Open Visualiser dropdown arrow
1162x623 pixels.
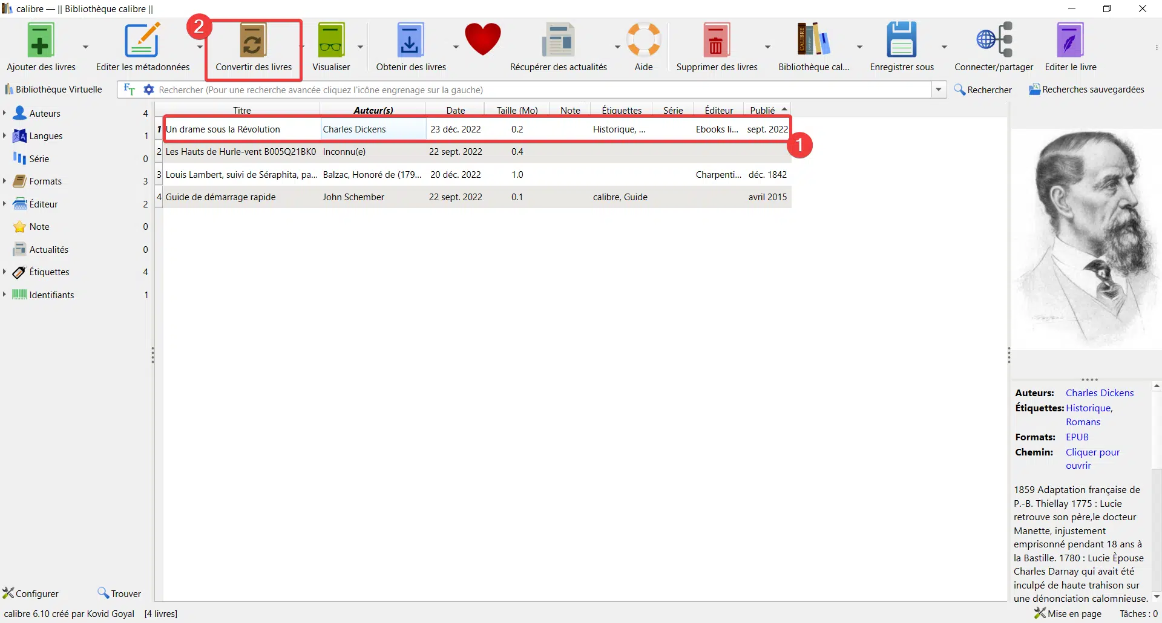360,47
